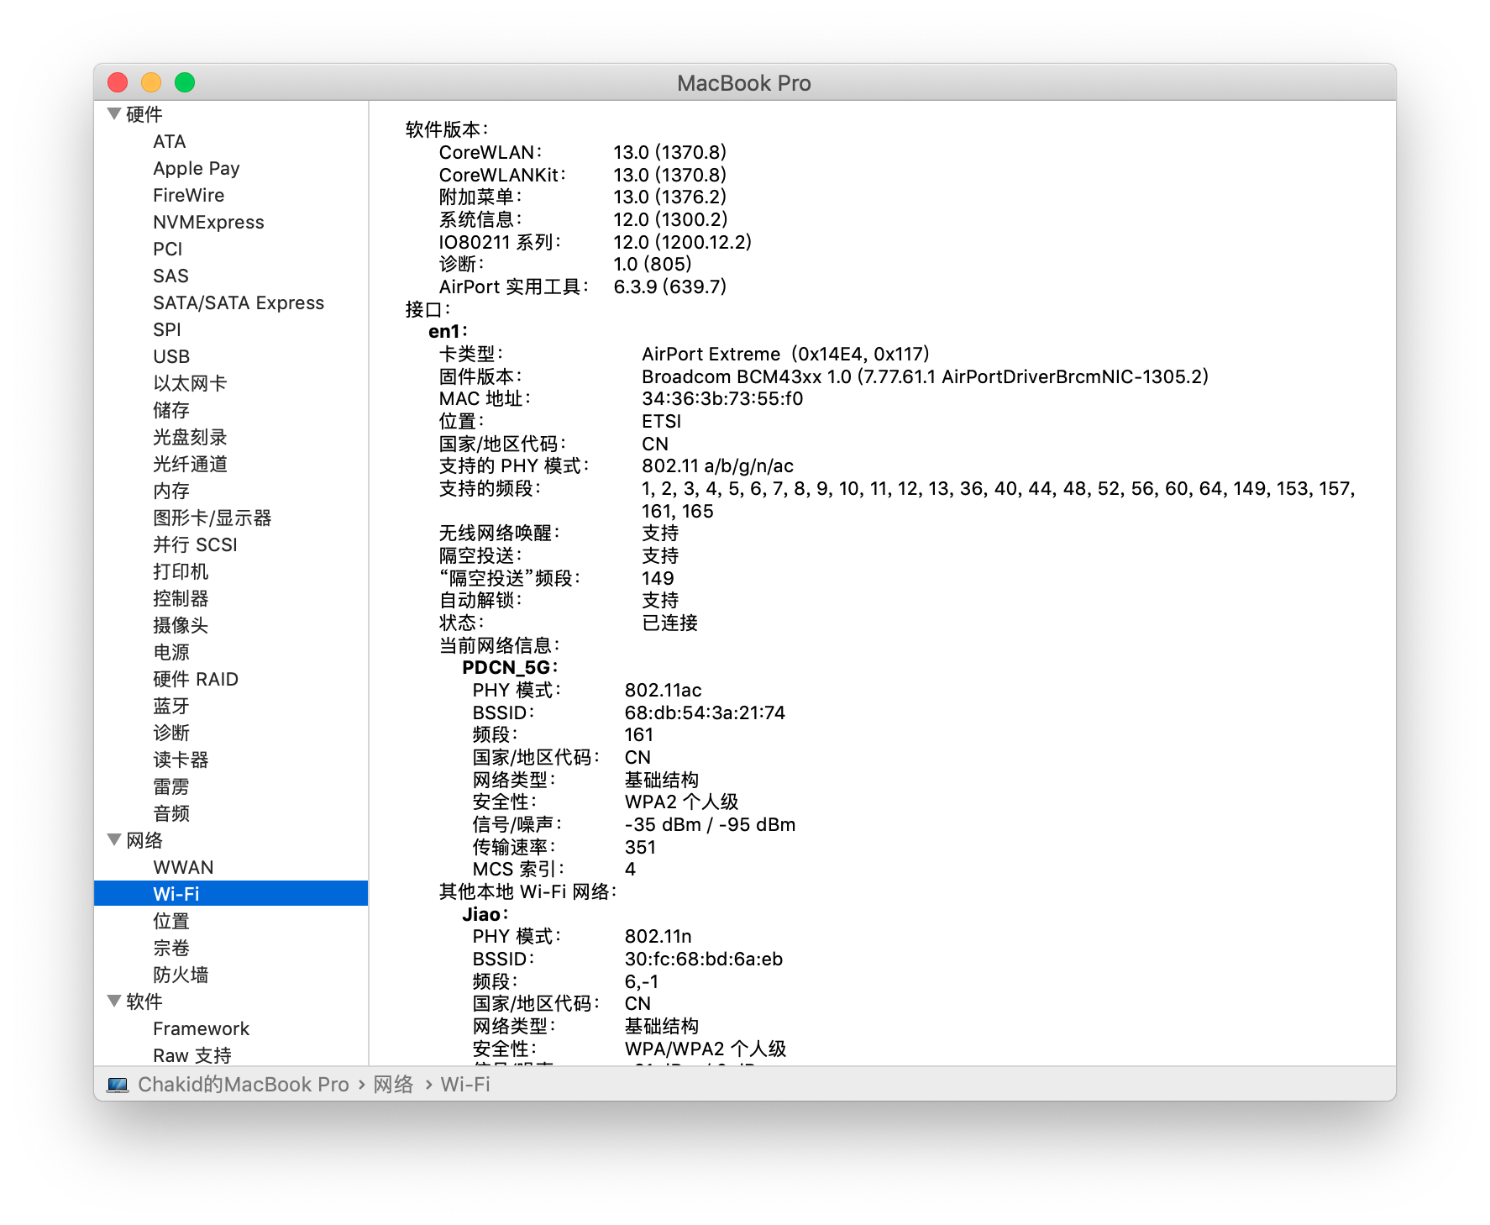
Task: Show USB device information
Action: (171, 356)
